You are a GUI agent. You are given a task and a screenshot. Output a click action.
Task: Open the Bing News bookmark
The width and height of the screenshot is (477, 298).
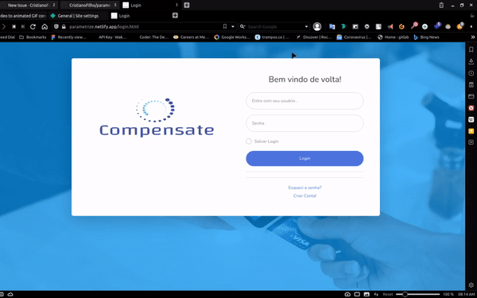426,37
